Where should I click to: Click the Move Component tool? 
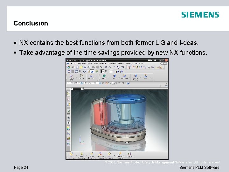(x=91, y=155)
